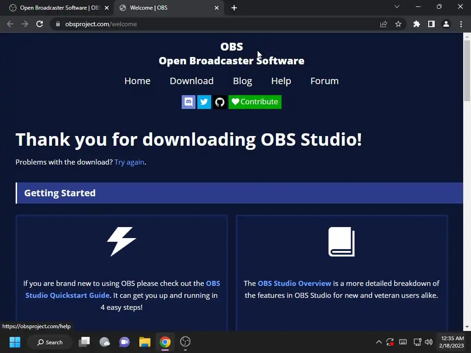Close the Welcome | OBS tab

(x=217, y=8)
